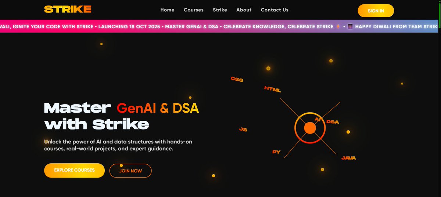Select the Strike nav item
Image resolution: width=441 pixels, height=197 pixels.
tap(220, 10)
